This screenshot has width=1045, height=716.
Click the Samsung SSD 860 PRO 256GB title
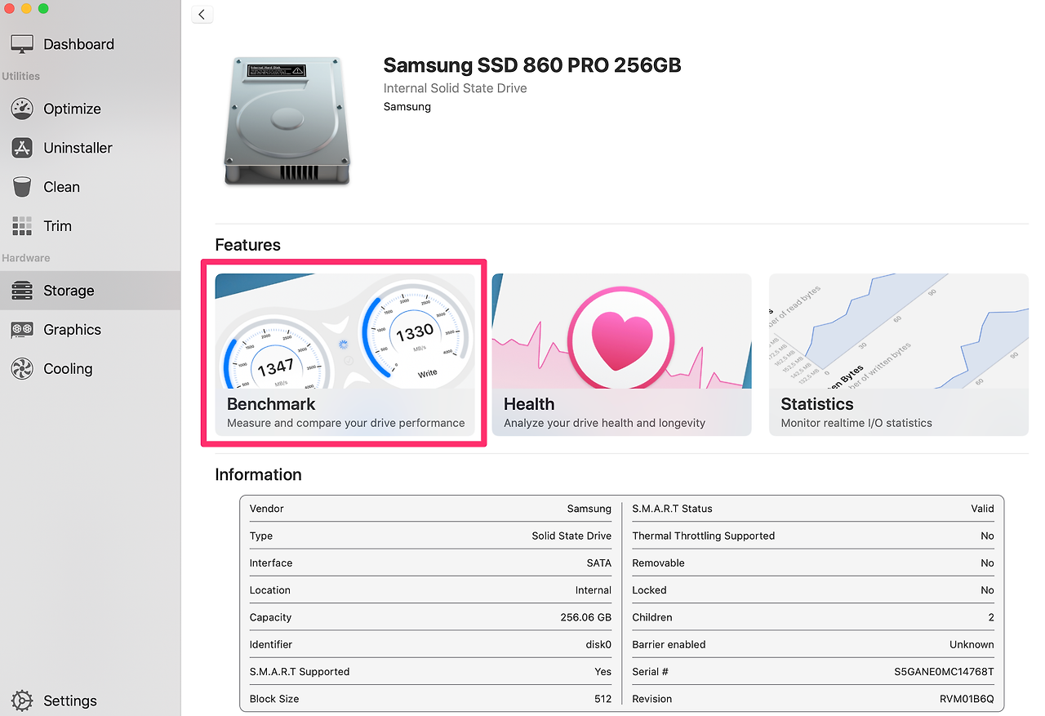[x=532, y=65]
